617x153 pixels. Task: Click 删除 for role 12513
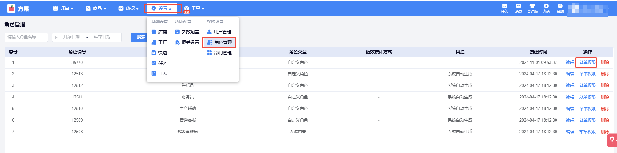coord(605,74)
